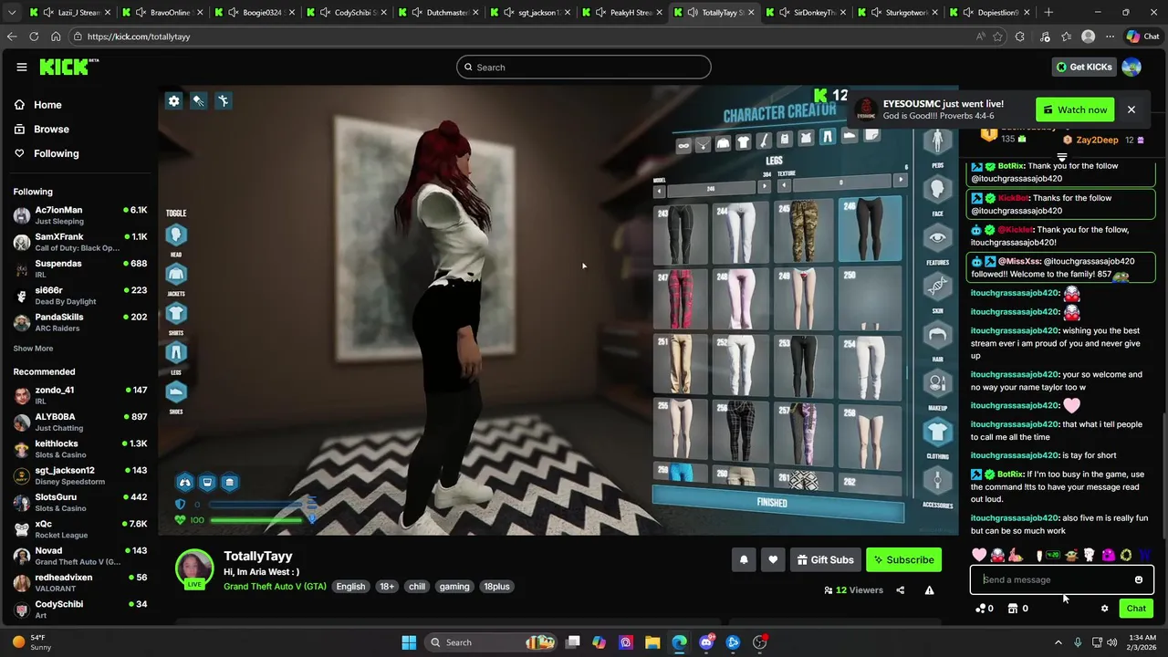Click the baby Yoda emote
Image resolution: width=1168 pixels, height=657 pixels.
(1071, 555)
